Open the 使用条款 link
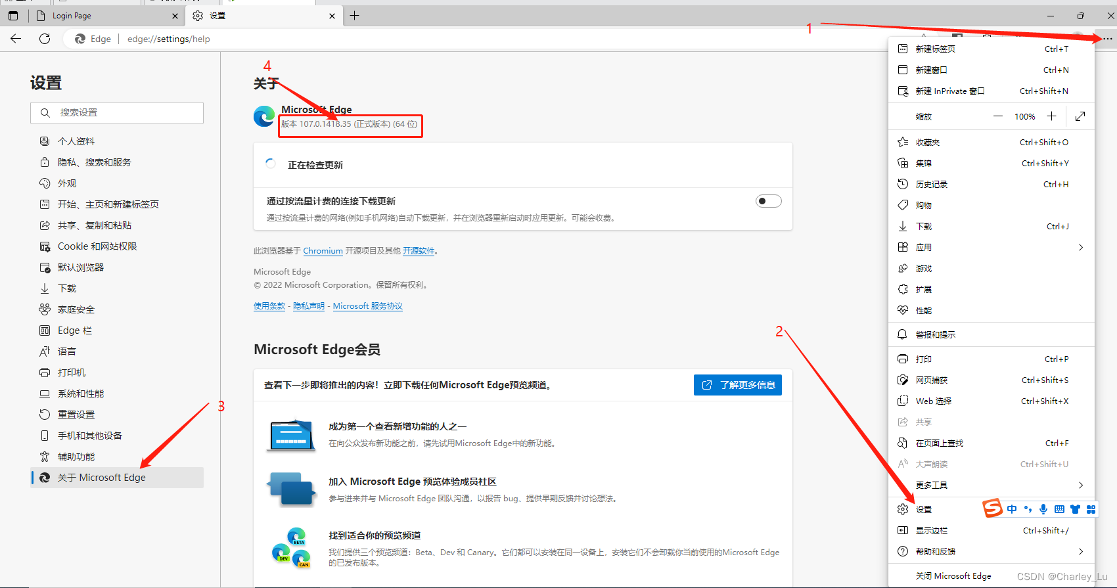The width and height of the screenshot is (1117, 588). [x=269, y=306]
